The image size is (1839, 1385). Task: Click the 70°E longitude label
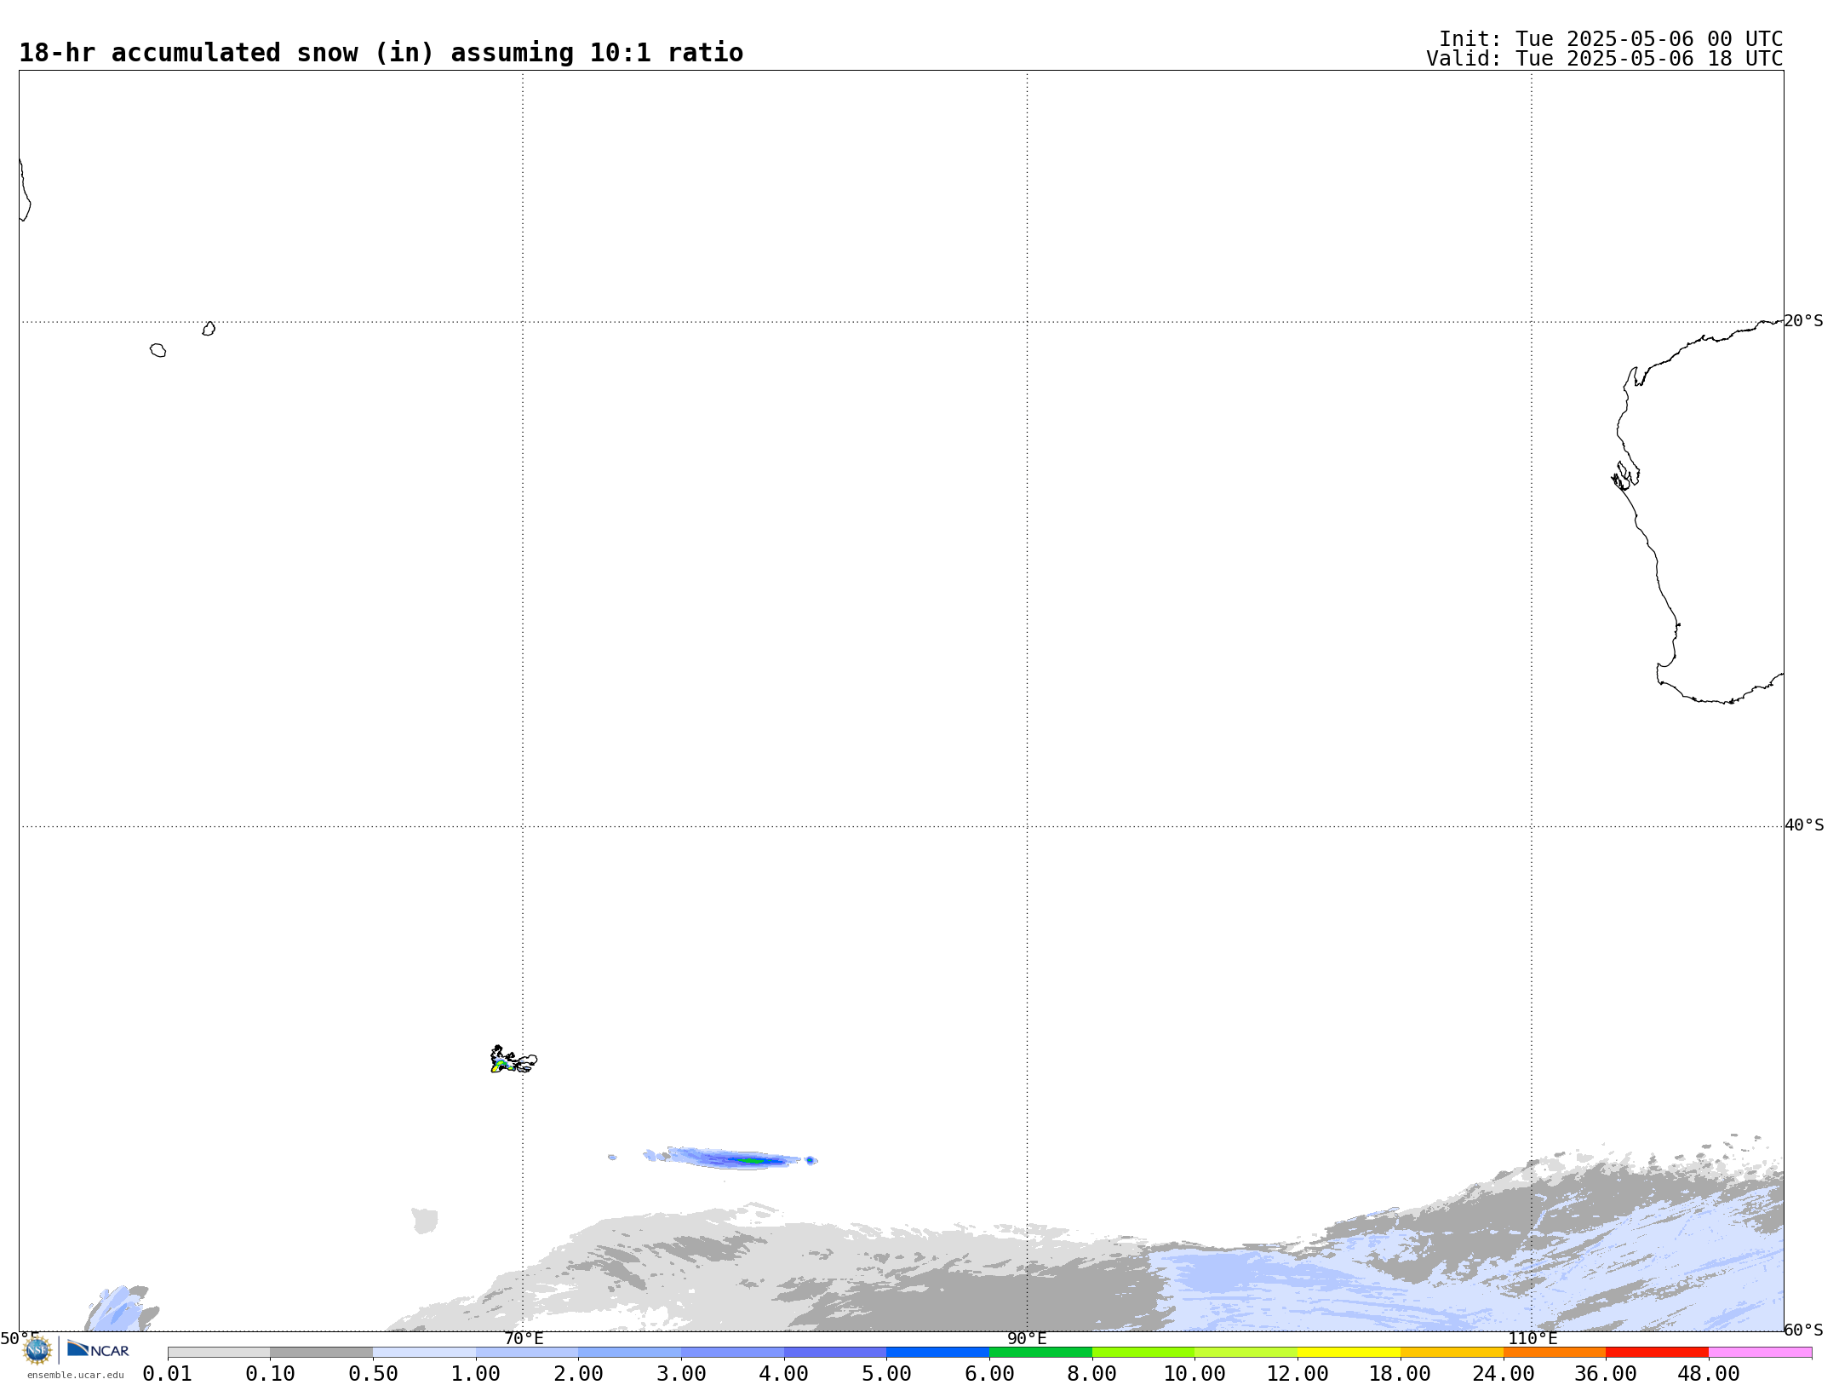[x=524, y=1338]
